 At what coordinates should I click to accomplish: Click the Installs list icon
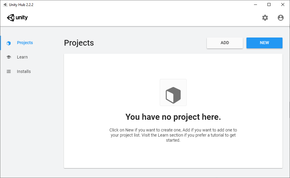9,71
